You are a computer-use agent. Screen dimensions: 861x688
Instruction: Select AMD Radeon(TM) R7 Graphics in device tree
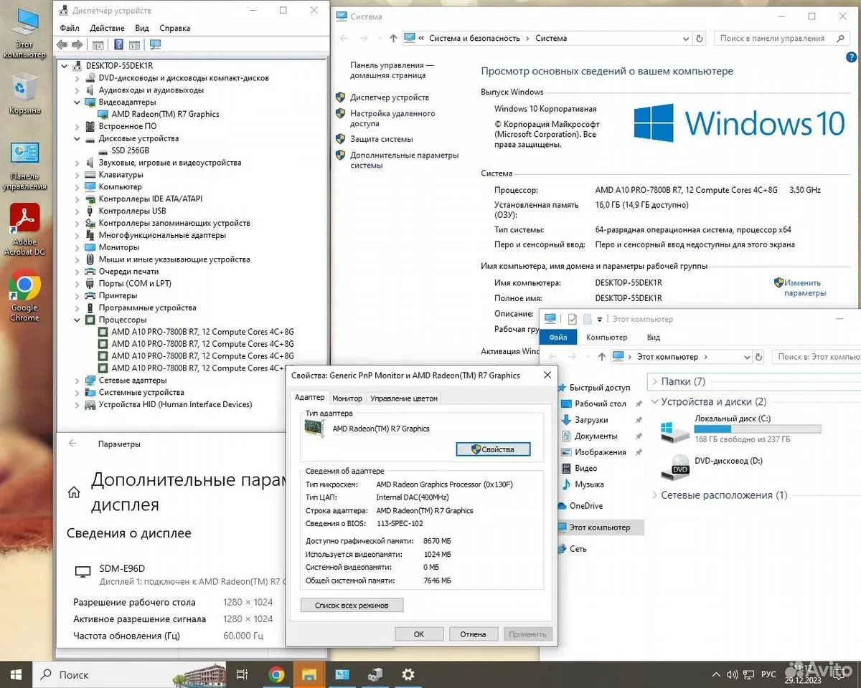point(165,114)
